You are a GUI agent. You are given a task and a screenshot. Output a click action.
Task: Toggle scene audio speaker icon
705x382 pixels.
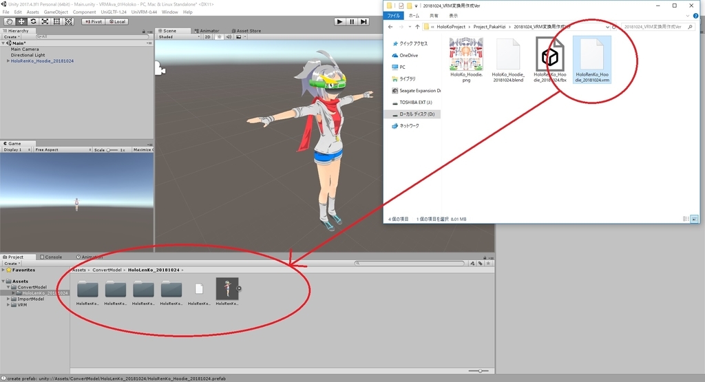pos(229,37)
